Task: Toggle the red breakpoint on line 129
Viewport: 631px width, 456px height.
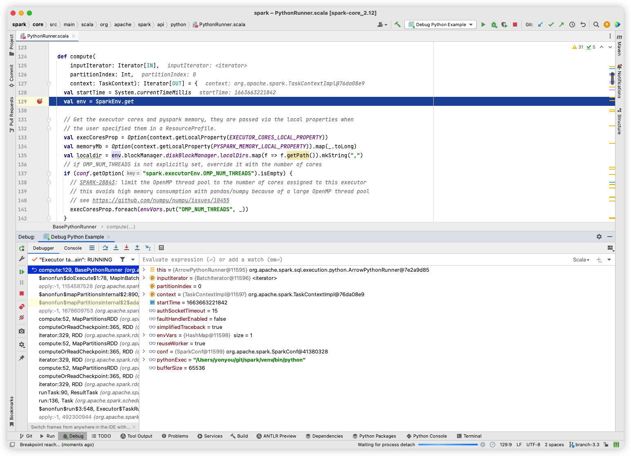Action: coord(40,101)
